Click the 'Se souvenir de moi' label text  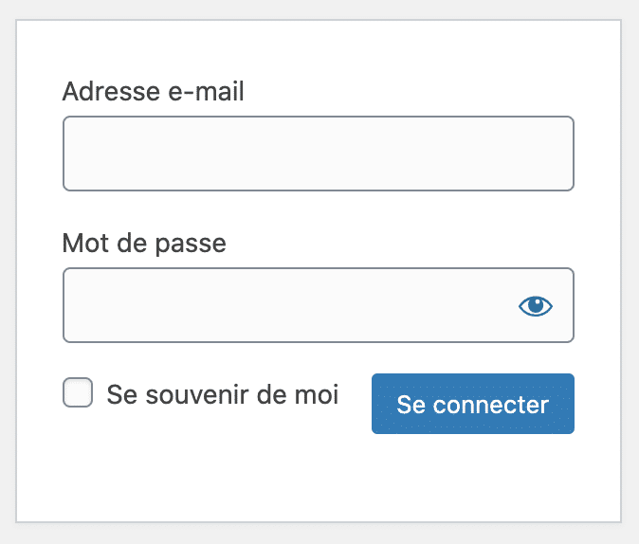(223, 394)
